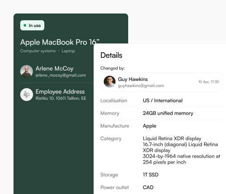Click the 10 Apr, 17:30 timestamp
The height and width of the screenshot is (194, 226).
tap(209, 82)
